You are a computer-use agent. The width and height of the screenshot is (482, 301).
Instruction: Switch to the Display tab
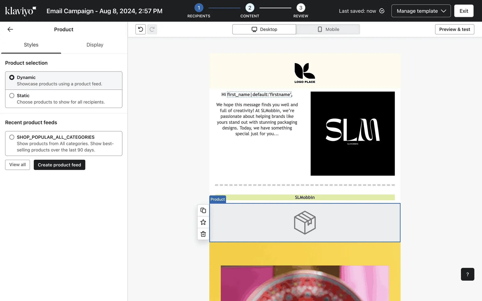click(x=95, y=45)
